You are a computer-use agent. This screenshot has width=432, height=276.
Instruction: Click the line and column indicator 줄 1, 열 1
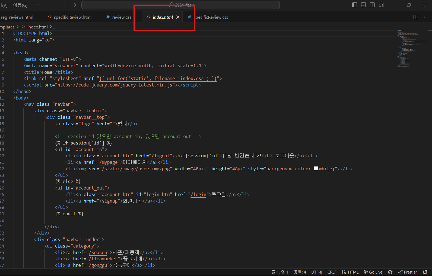point(280,272)
